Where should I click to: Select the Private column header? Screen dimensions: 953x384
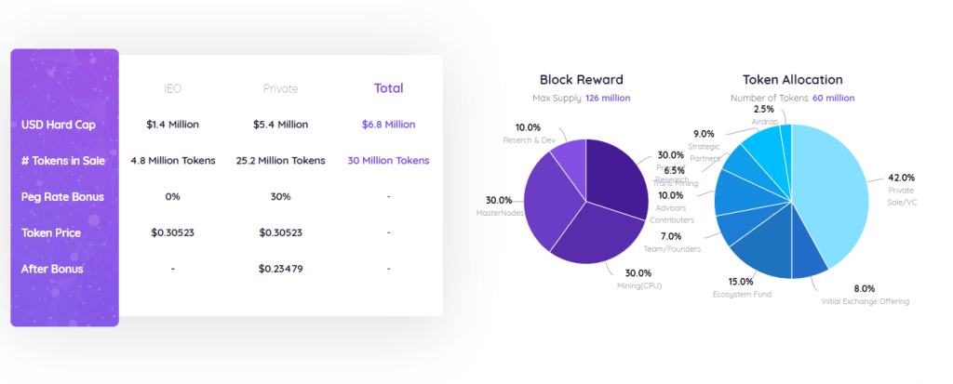280,88
